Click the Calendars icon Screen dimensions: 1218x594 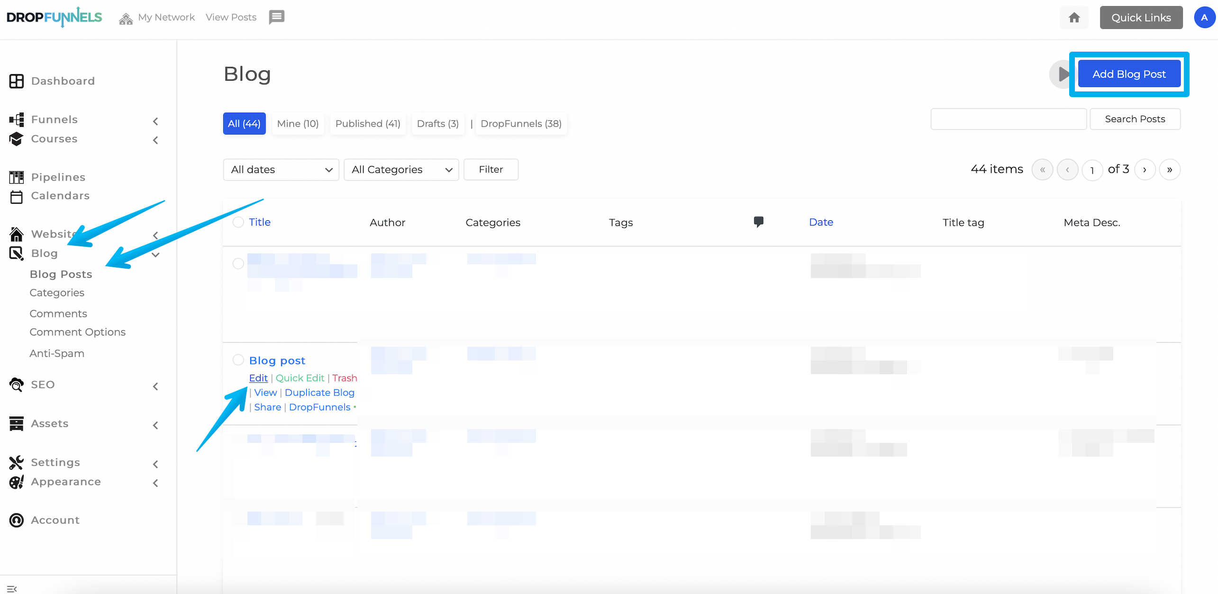pos(17,196)
